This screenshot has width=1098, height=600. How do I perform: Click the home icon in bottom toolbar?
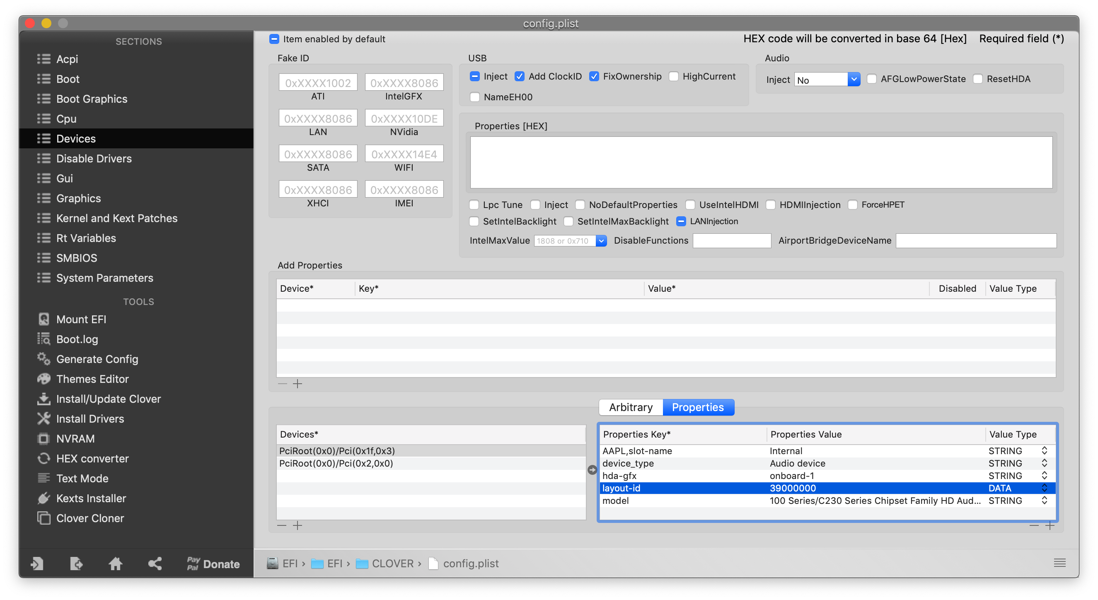coord(115,564)
